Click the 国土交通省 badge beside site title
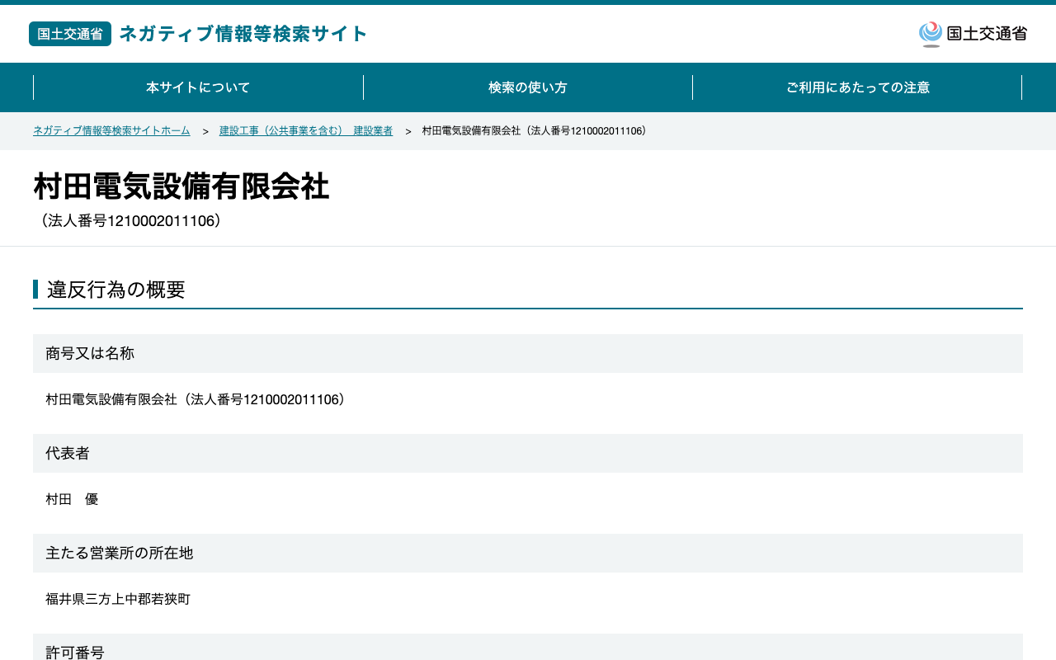The image size is (1056, 660). point(70,34)
